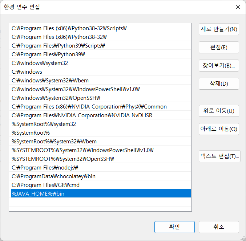Click the 편집(E) button
Viewport: 246px width, 241px height.
[x=219, y=47]
